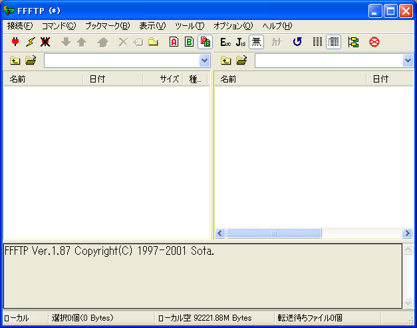Click the remote pane horizontal scrollbar thumb
Screen dimensions: 417x328
(x=273, y=234)
